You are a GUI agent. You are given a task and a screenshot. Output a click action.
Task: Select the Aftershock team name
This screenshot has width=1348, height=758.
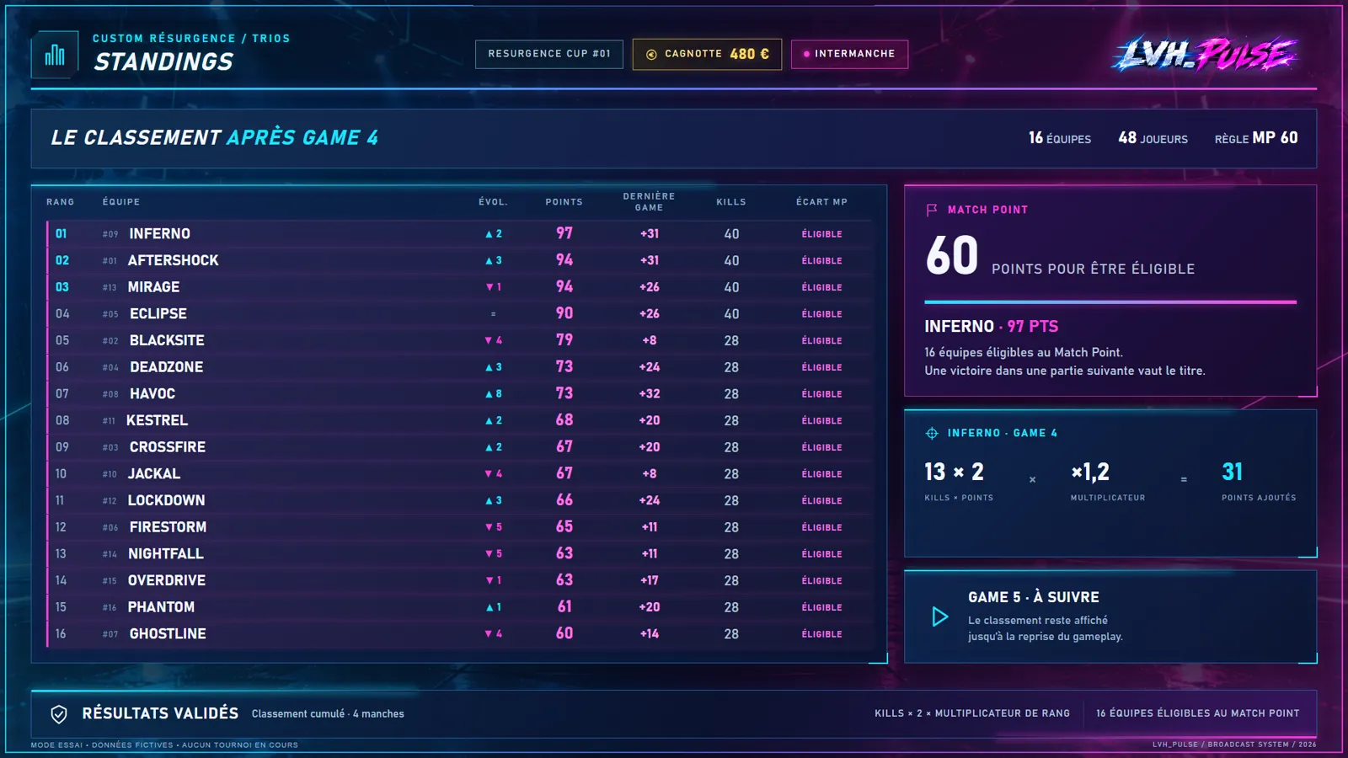[173, 260]
